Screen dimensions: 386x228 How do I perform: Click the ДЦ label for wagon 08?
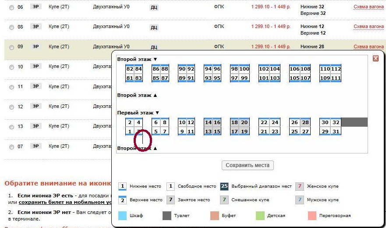click(x=154, y=27)
